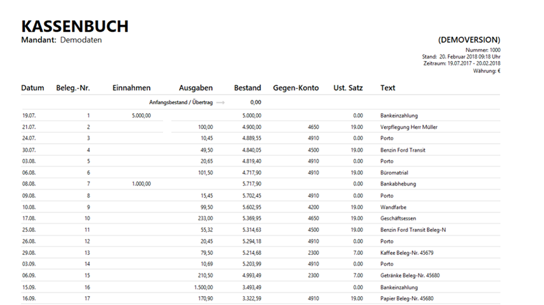This screenshot has width=544, height=305.
Task: Click the Ust. Satz column header
Action: 348,88
